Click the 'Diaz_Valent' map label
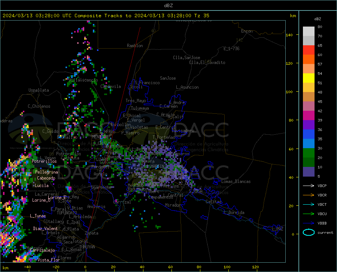The height and width of the screenshot is (272, 337). pyautogui.click(x=45, y=229)
